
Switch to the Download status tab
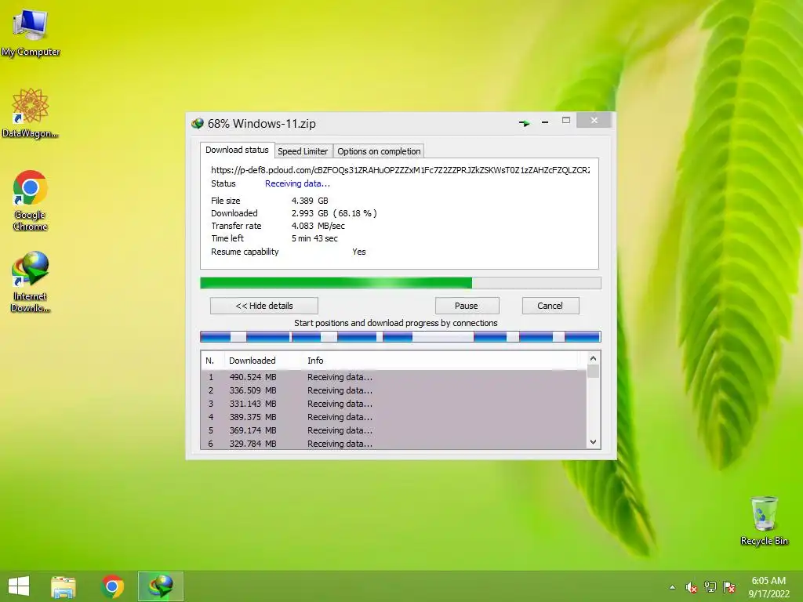(x=237, y=150)
